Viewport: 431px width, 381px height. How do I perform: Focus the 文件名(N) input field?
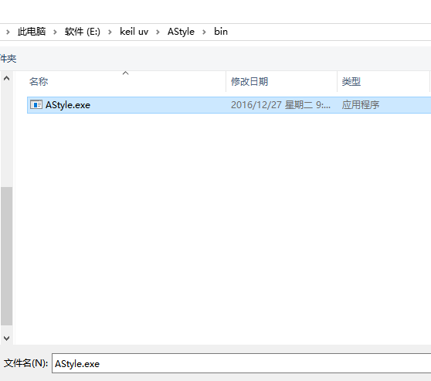pyautogui.click(x=241, y=363)
